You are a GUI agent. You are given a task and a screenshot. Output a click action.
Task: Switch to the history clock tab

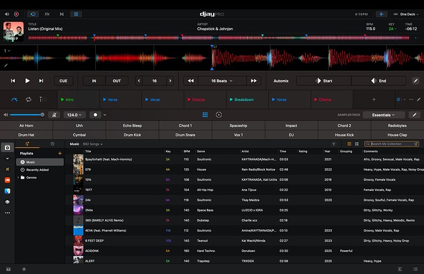click(52, 144)
